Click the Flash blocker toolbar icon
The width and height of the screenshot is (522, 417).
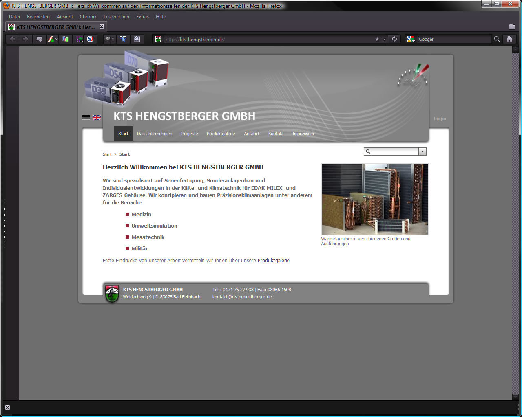(51, 39)
